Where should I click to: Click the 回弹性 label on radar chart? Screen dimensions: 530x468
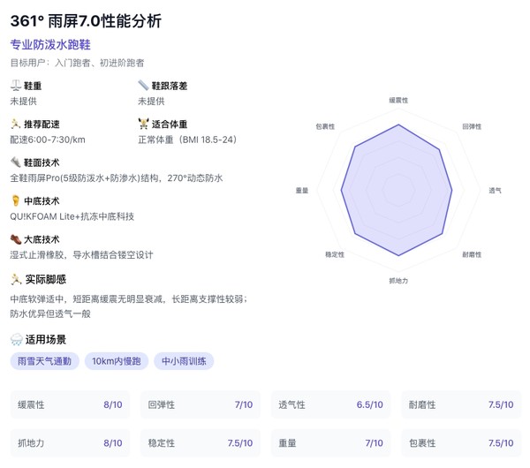[x=472, y=126]
